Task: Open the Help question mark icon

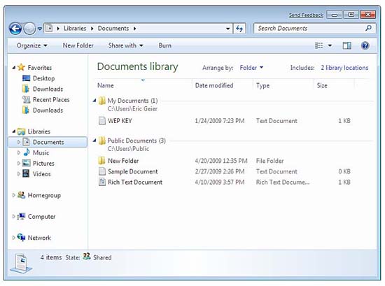Action: tap(365, 45)
